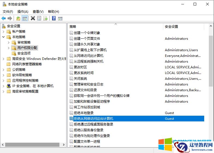Select 获取同一会话中另一个用户的模拟令牌 policy
214x153 pixels.
(x=102, y=96)
